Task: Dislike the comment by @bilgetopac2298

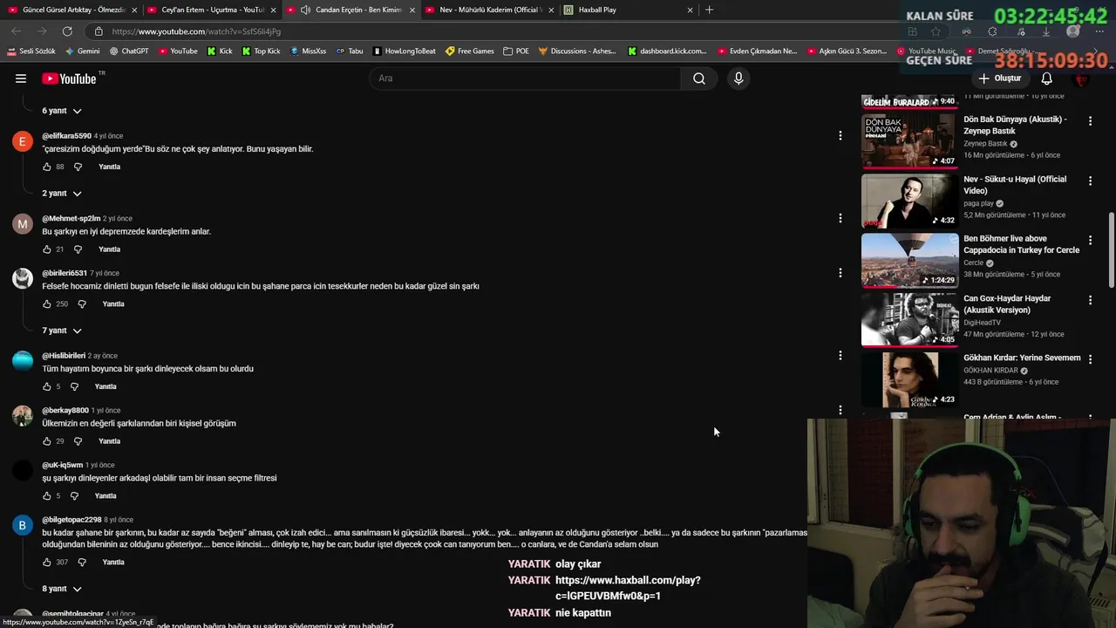Action: (82, 563)
